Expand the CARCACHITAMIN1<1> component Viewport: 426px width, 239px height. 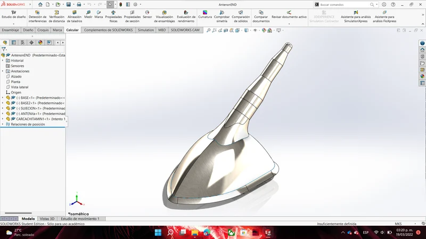3,118
